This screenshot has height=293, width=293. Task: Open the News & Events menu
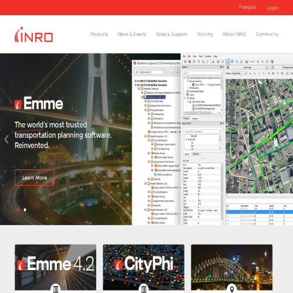(132, 34)
